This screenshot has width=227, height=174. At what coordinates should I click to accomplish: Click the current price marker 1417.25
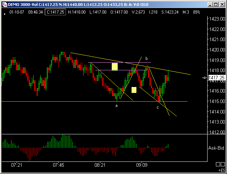(216, 78)
